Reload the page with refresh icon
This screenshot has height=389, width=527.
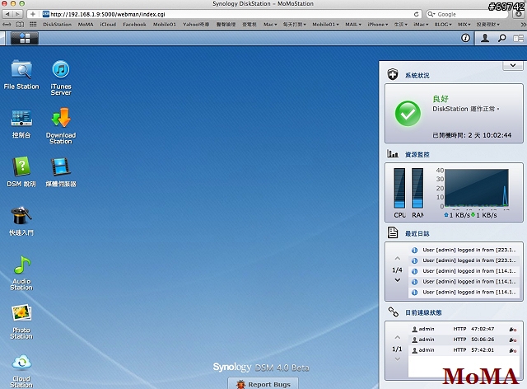pos(416,14)
